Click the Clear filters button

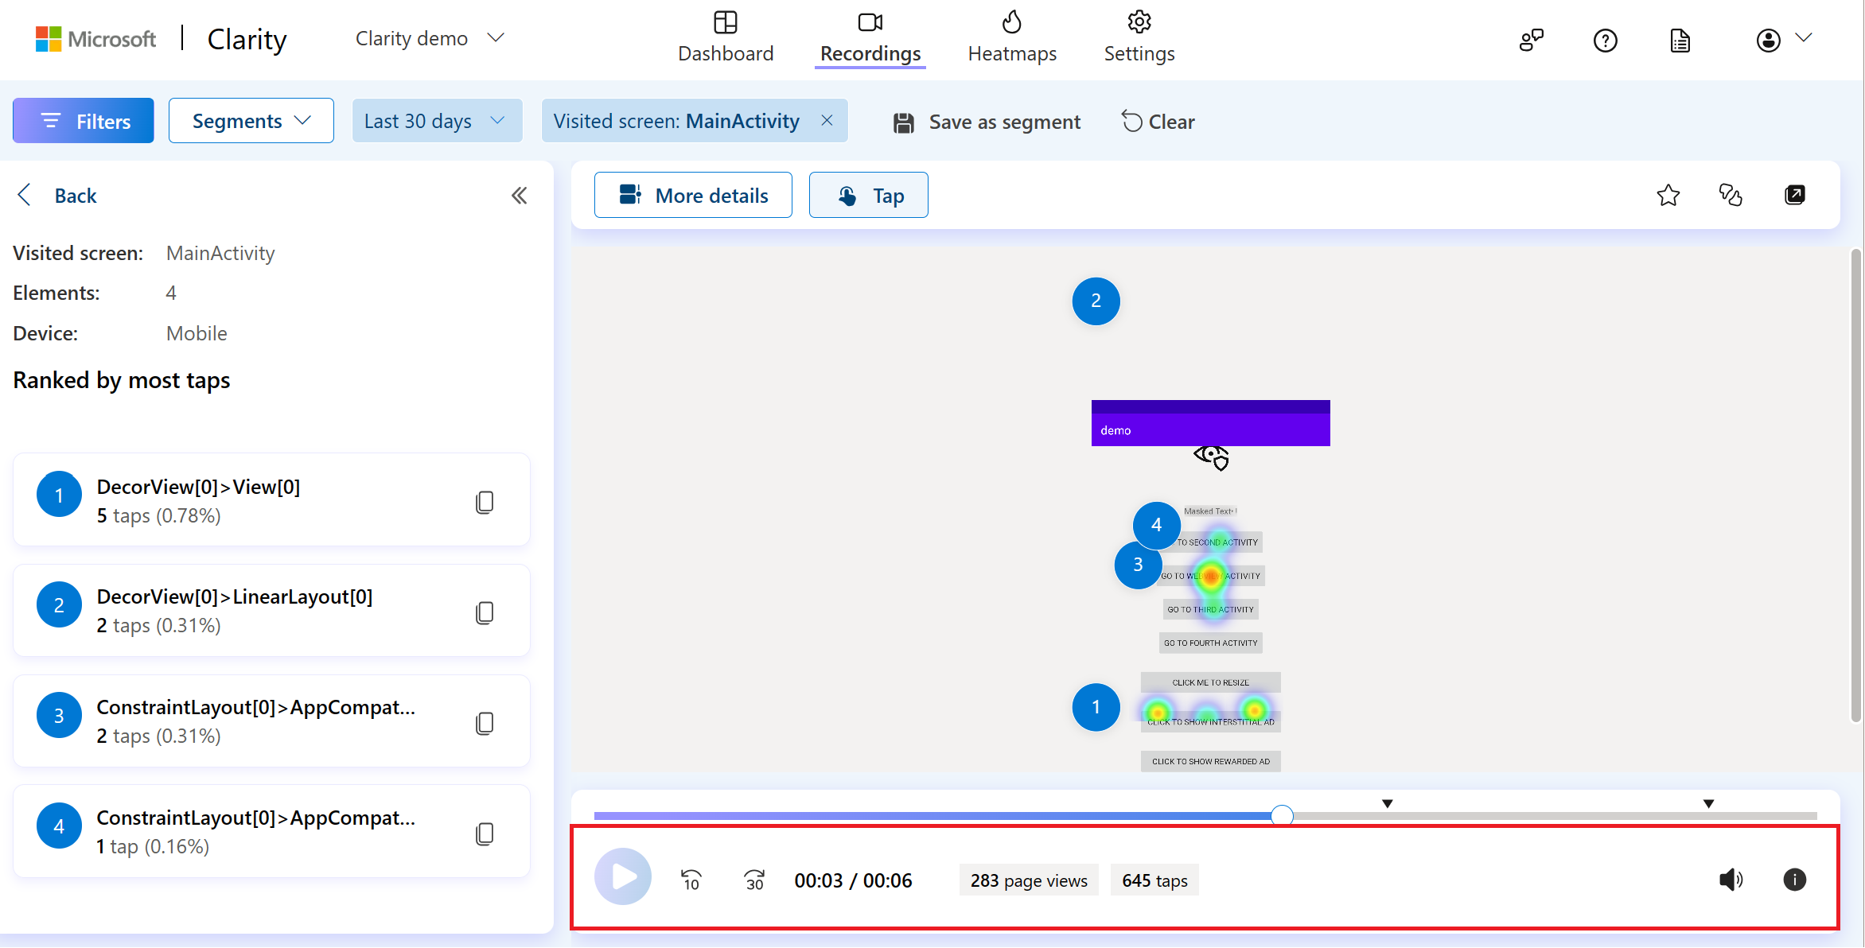tap(1156, 121)
